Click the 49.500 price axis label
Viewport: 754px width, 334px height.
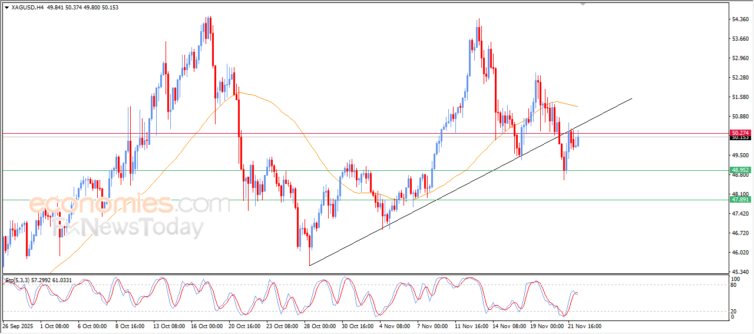coord(742,156)
